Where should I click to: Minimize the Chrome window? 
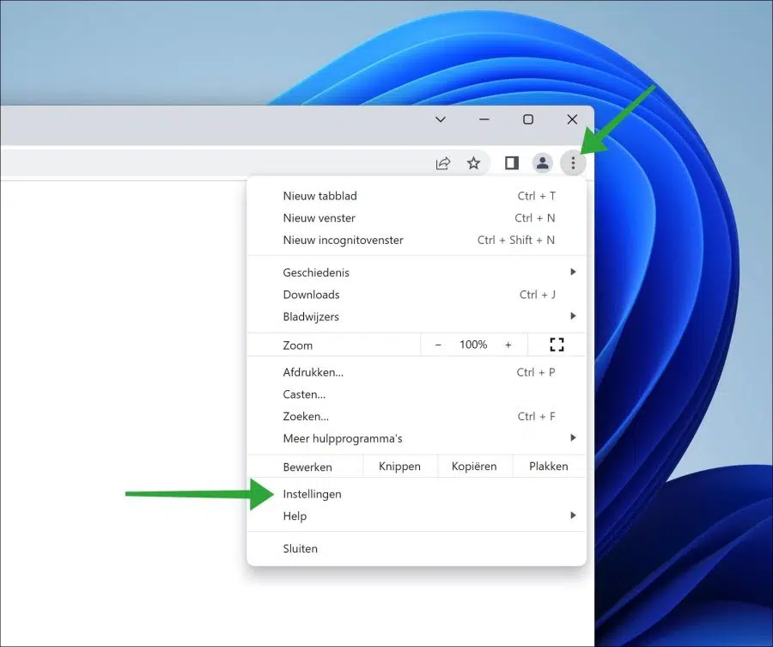click(484, 119)
